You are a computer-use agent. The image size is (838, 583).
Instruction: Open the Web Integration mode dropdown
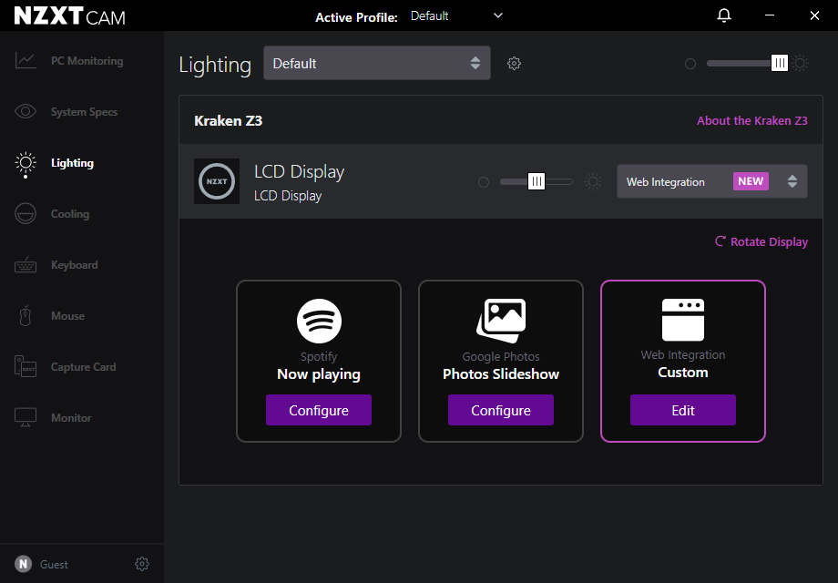tap(712, 181)
